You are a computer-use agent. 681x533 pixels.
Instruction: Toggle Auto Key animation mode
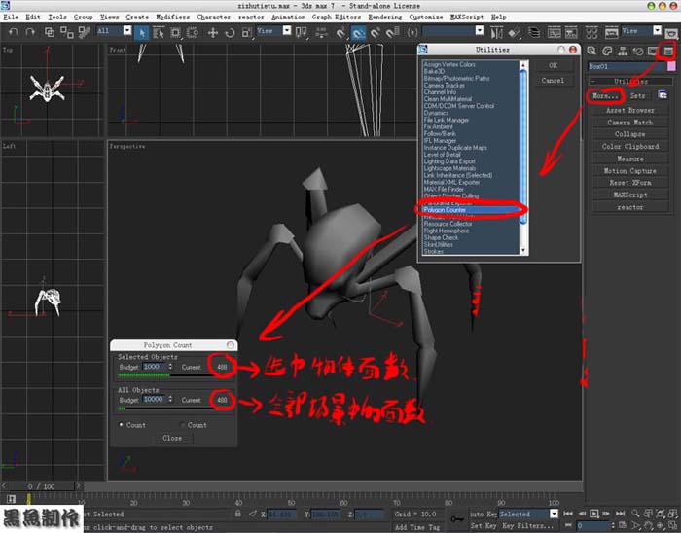point(483,514)
